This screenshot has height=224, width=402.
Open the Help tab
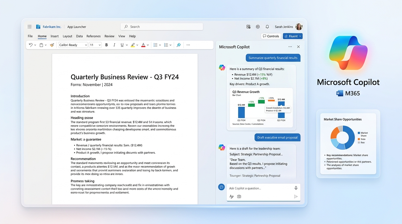tap(132, 36)
